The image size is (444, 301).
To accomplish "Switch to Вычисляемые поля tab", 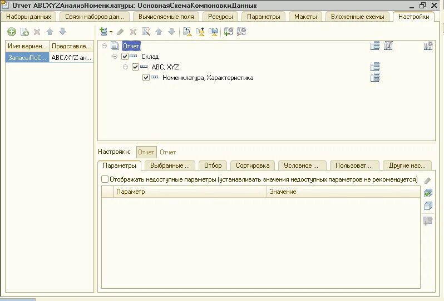I will point(166,17).
